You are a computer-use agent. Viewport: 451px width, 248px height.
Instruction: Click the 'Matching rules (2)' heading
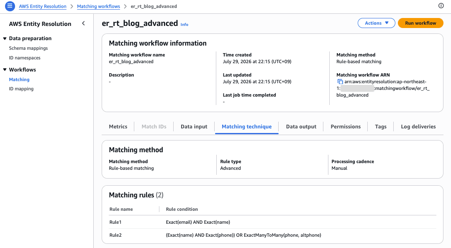136,195
